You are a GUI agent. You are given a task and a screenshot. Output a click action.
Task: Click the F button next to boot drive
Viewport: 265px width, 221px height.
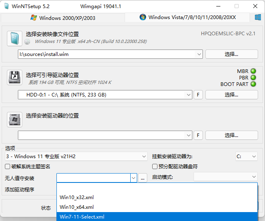pyautogui.click(x=198, y=95)
